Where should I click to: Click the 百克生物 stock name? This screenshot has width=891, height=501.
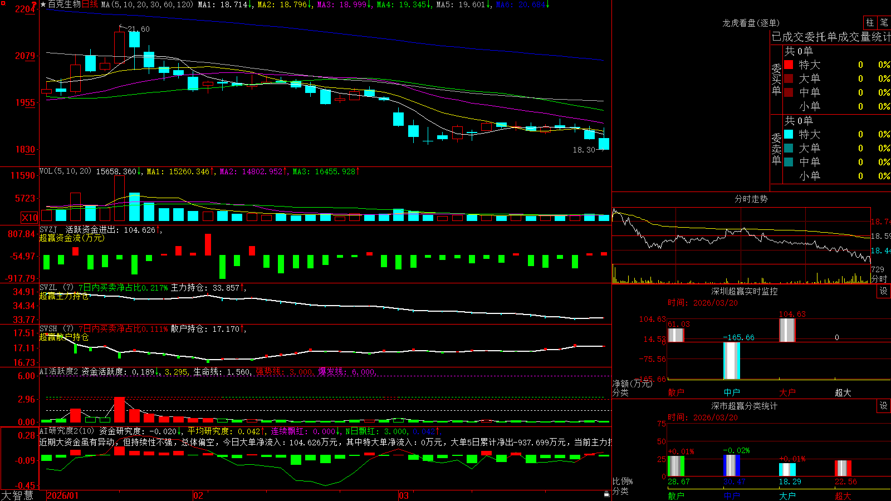click(x=65, y=4)
